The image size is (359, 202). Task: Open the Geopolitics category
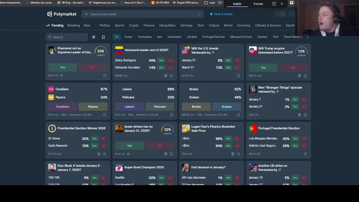pos(167,25)
